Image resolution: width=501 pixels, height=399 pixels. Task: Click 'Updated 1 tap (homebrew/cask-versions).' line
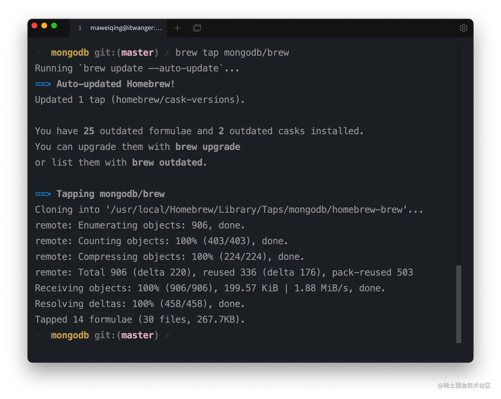[140, 100]
